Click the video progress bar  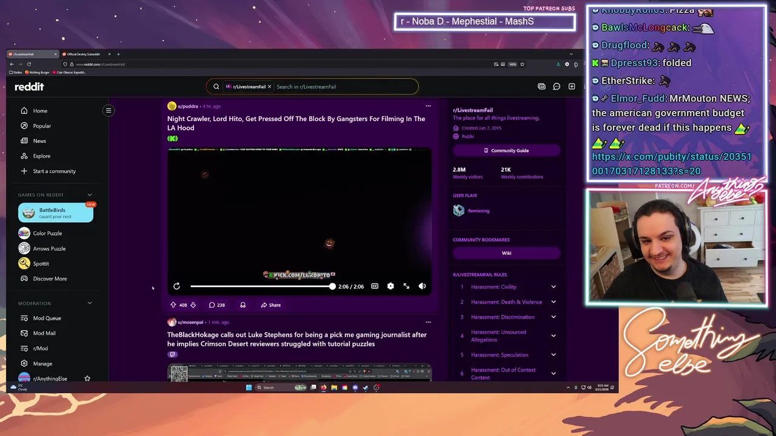(x=261, y=286)
